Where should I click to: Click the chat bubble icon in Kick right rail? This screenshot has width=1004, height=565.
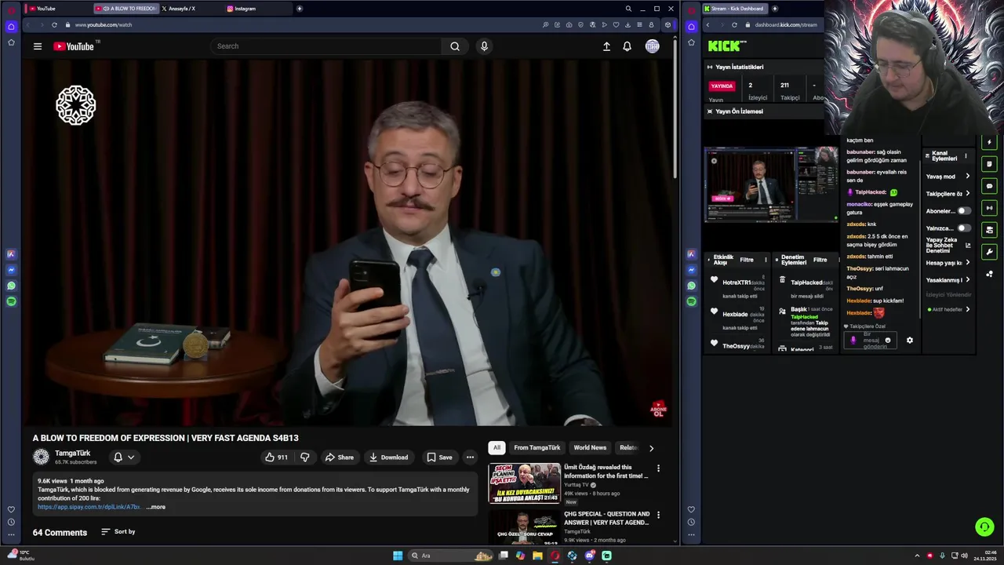(989, 187)
